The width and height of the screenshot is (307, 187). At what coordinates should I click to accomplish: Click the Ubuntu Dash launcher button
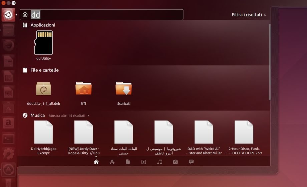[x=8, y=15]
